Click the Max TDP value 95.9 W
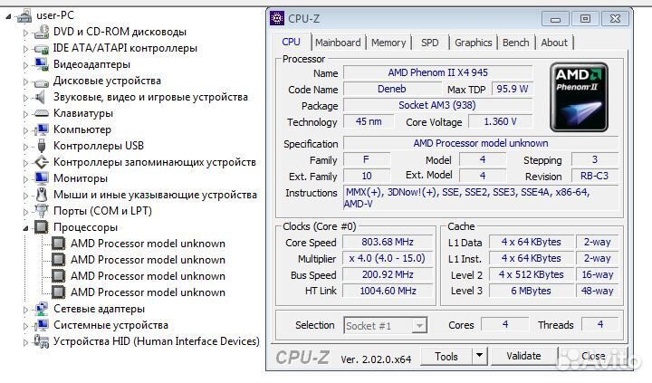The width and height of the screenshot is (652, 383). click(x=513, y=89)
